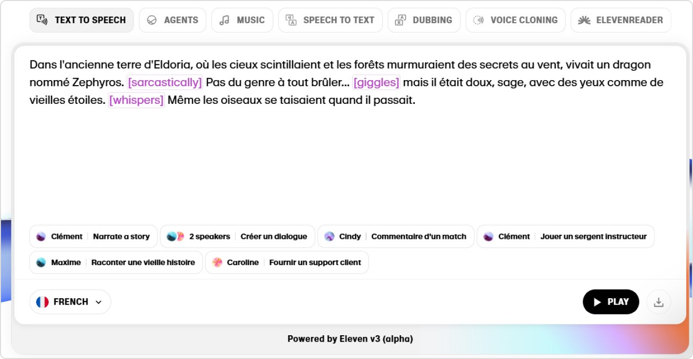Choose Clément sergent instructeur preset
The width and height of the screenshot is (693, 359).
(565, 236)
